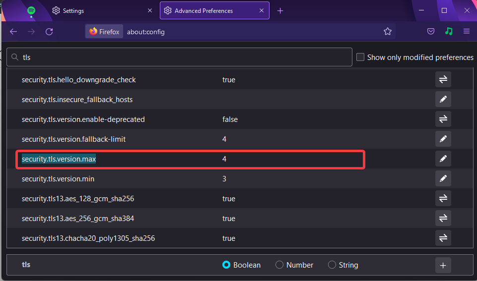Open the Firefox hamburger menu
The width and height of the screenshot is (477, 281).
click(467, 31)
